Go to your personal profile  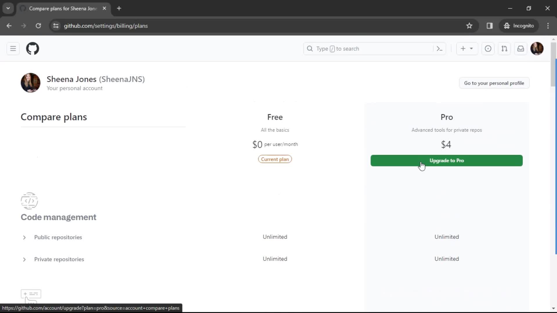point(494,83)
